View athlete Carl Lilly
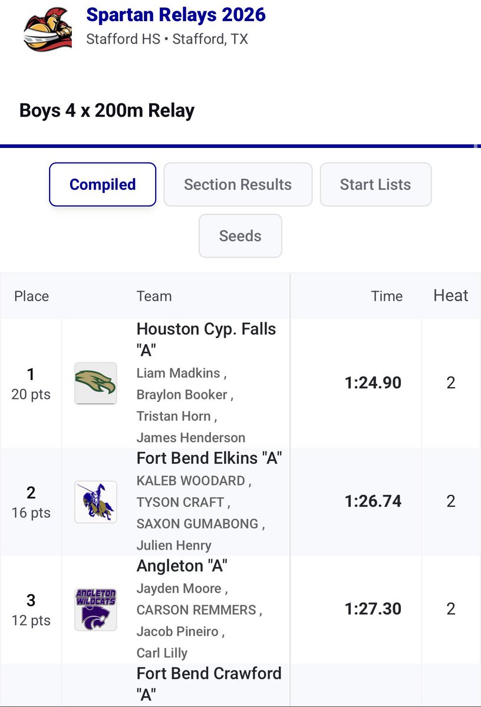Image resolution: width=481 pixels, height=707 pixels. point(162,653)
